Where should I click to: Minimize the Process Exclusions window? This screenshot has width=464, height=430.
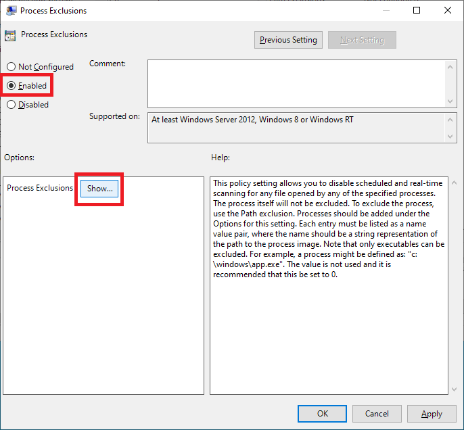pyautogui.click(x=386, y=11)
